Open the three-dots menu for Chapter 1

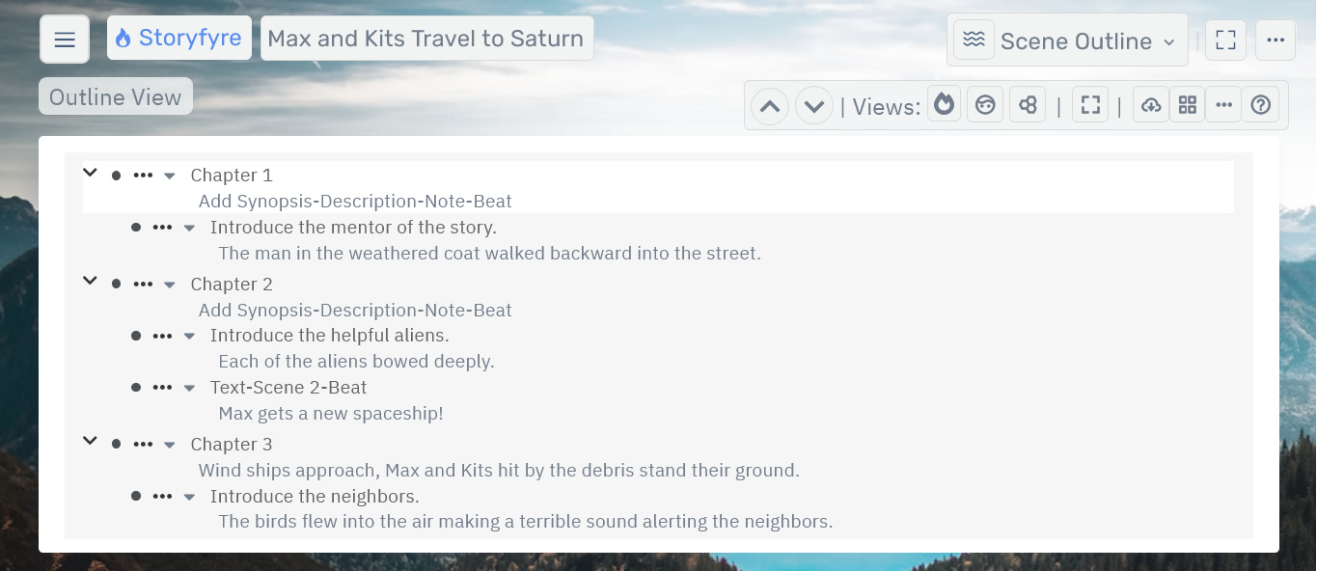[x=143, y=176]
